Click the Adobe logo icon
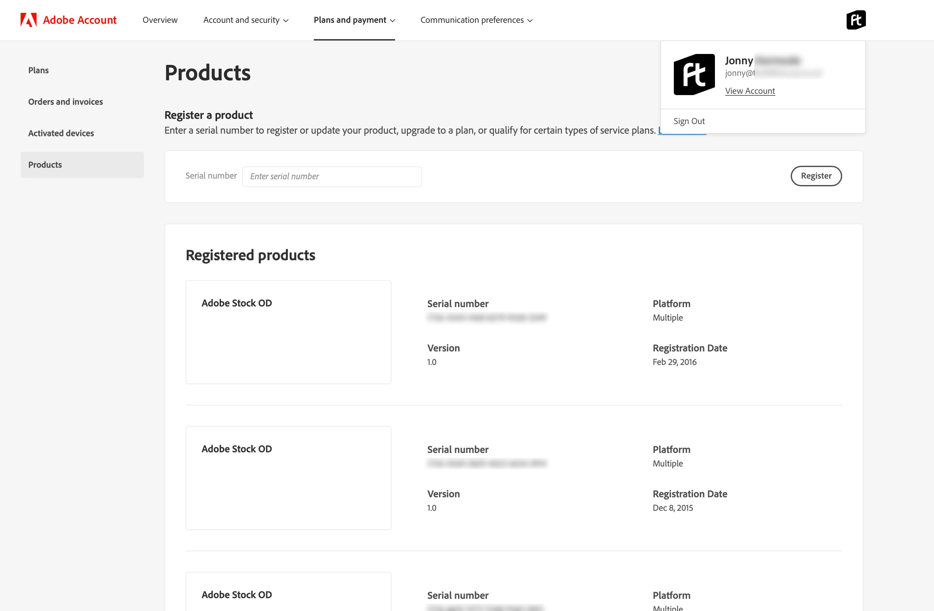The height and width of the screenshot is (611, 934). [x=28, y=20]
